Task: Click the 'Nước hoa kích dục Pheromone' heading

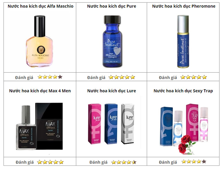Action: coord(184,6)
